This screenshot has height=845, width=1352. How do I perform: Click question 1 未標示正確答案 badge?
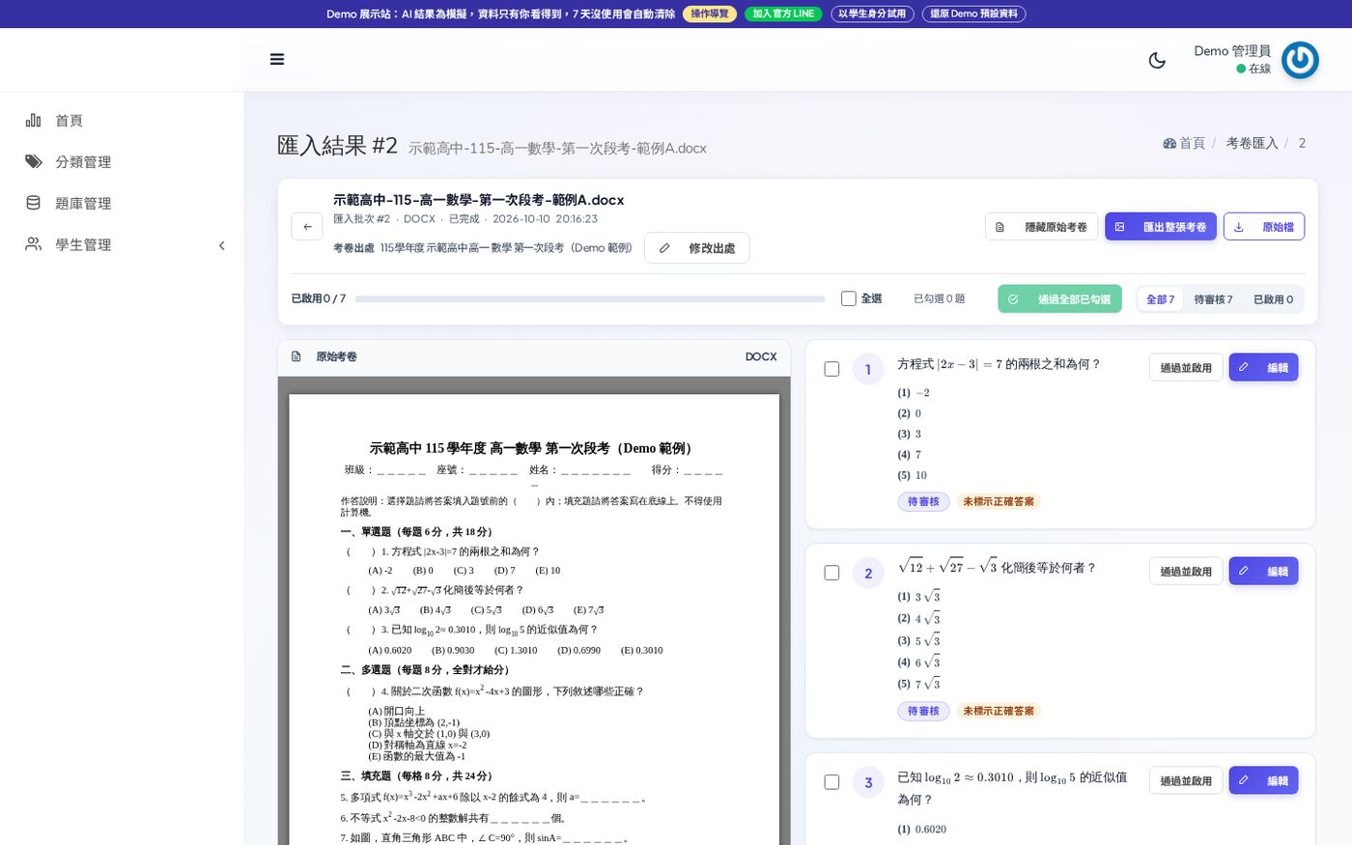coord(999,502)
